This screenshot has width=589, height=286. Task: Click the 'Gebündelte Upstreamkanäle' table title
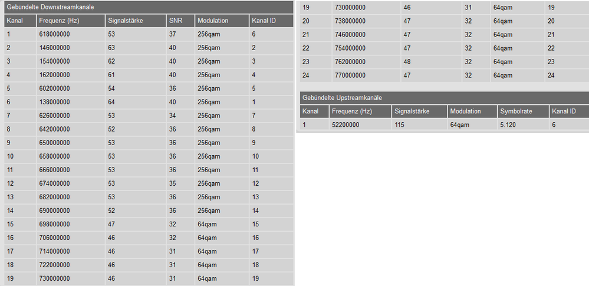(x=343, y=97)
